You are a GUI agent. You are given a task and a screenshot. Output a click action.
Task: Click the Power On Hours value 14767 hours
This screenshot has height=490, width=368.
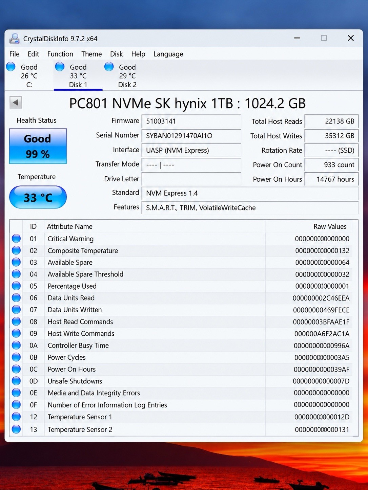tap(331, 179)
